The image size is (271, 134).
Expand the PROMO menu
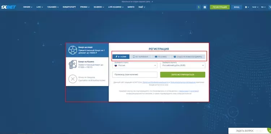tap(85, 7)
